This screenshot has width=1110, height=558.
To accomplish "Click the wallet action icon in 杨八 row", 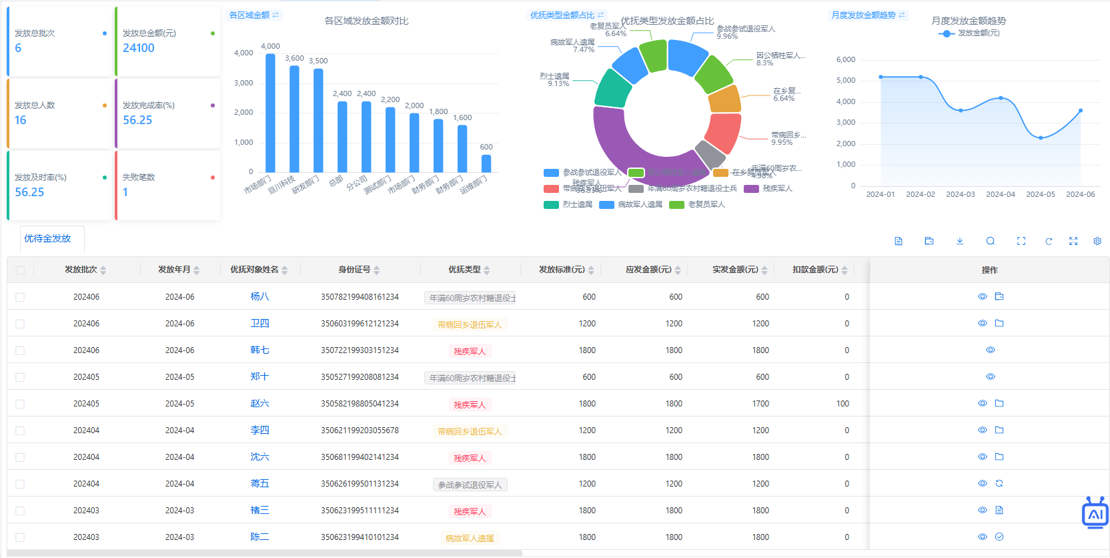I will pyautogui.click(x=999, y=296).
